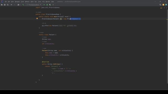
Task: Go to previous highlighted error arrow
Action: (164, 8)
